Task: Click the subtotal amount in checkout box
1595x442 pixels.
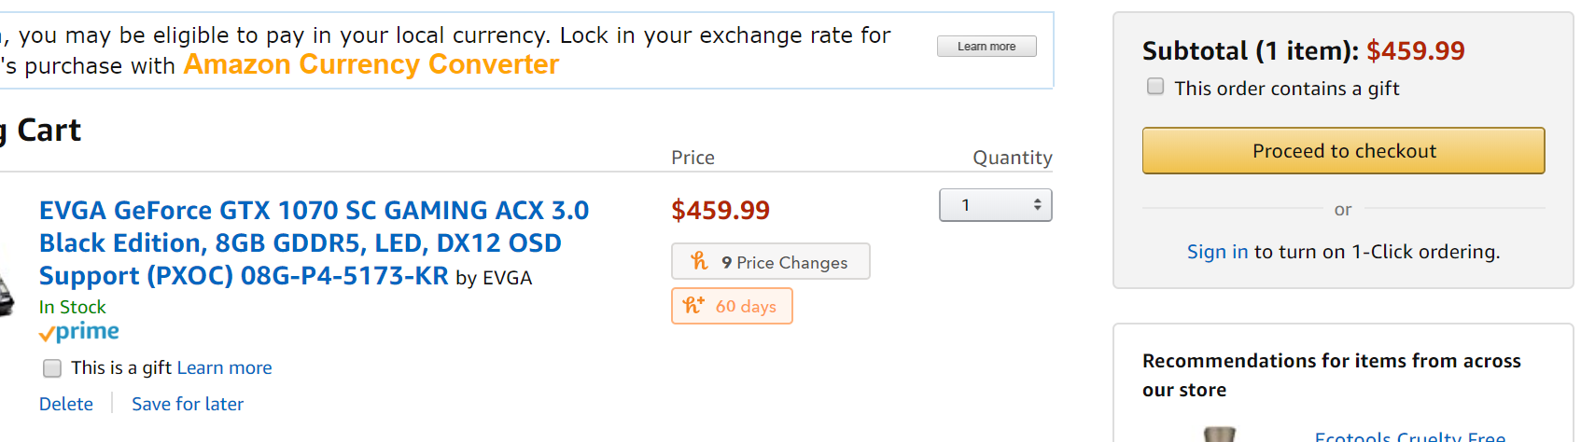Action: click(x=1415, y=51)
